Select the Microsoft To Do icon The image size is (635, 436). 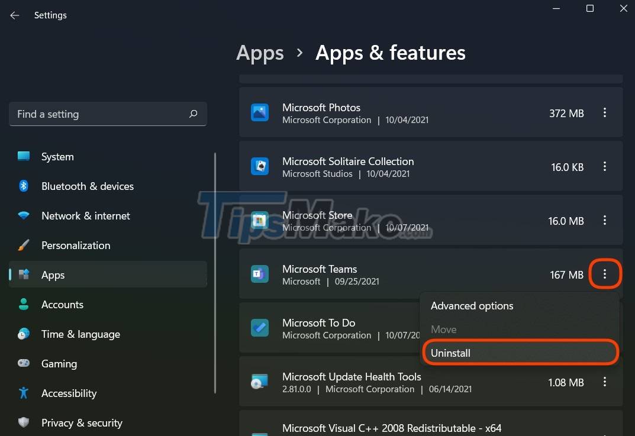(x=260, y=328)
